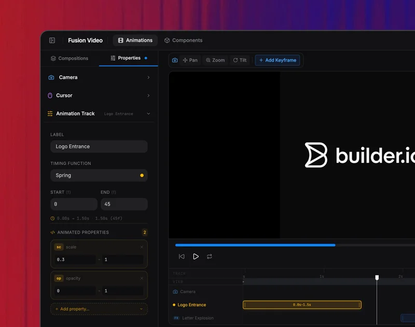Select the Tilt camera tool
This screenshot has height=327, width=415.
click(240, 60)
